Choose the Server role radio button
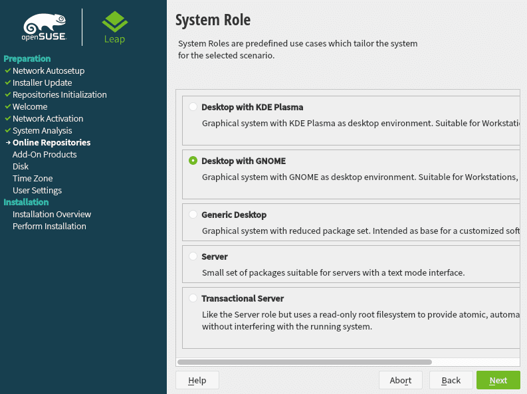527x394 pixels. (x=193, y=256)
